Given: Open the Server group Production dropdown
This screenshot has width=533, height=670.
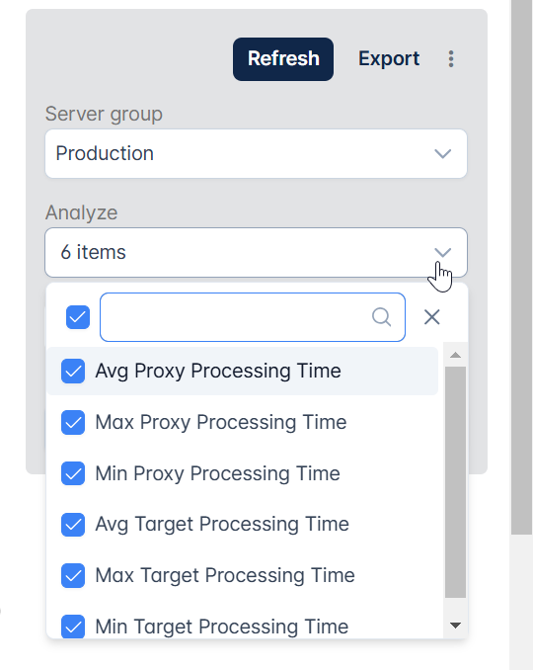Looking at the screenshot, I should pyautogui.click(x=256, y=154).
